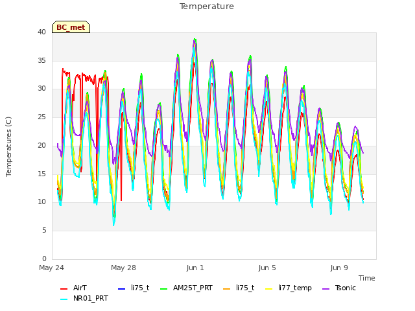Click the May 24 x-axis tick label
Image resolution: width=415 pixels, height=311 pixels.
pyautogui.click(x=52, y=268)
